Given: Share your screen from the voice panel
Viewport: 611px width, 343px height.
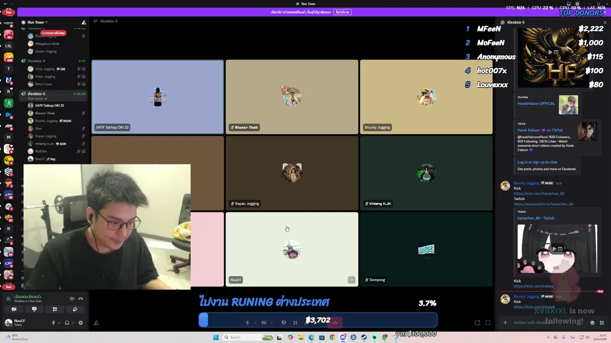Looking at the screenshot, I should coord(34,309).
